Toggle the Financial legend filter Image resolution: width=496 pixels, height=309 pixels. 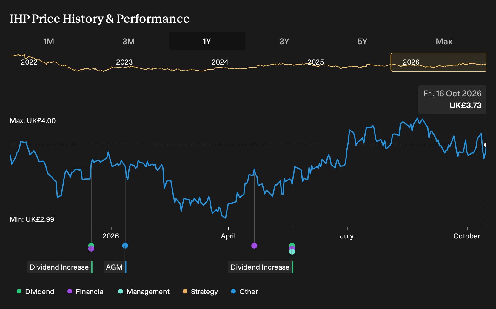tap(86, 292)
